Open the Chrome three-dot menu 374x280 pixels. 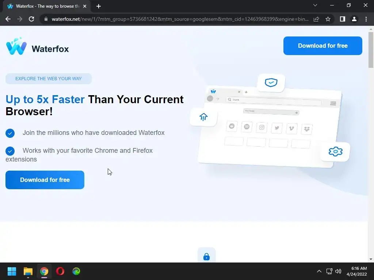[x=366, y=19]
